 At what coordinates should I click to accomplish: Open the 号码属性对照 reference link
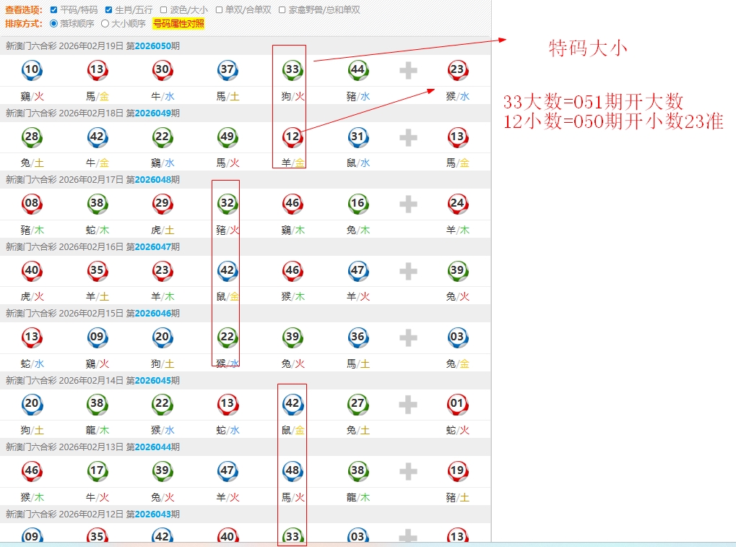(178, 23)
